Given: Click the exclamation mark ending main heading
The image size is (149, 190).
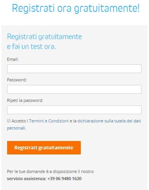Looking at the screenshot, I should 138,8.
